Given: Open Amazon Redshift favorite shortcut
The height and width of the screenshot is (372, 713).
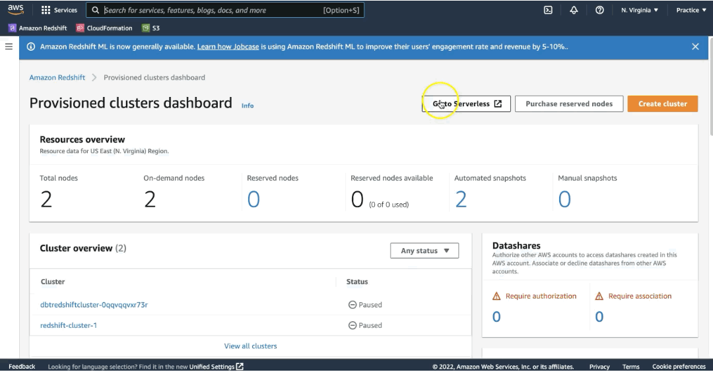Looking at the screenshot, I should click(x=38, y=28).
